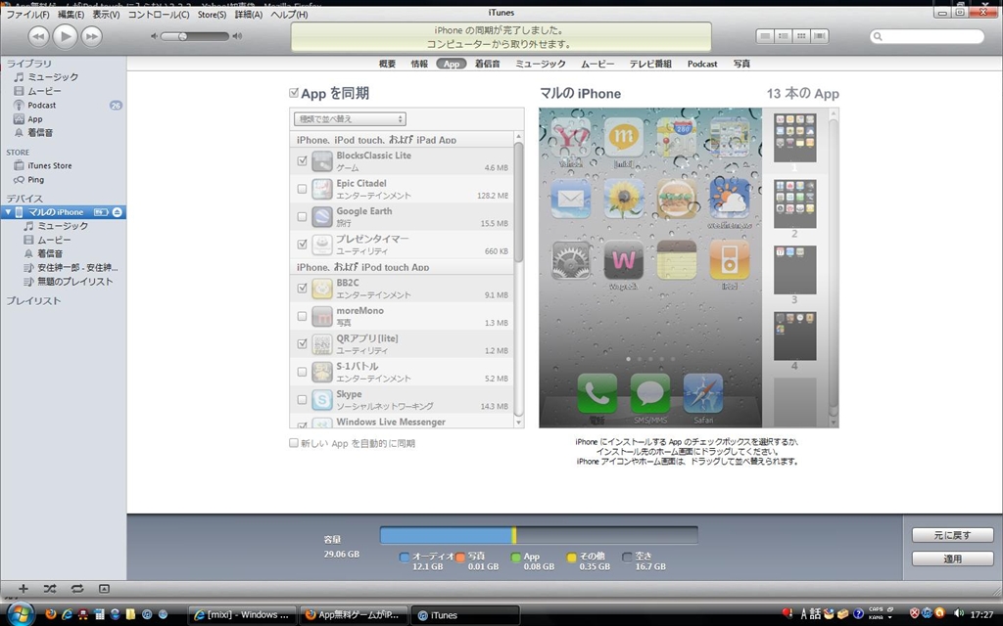
Task: Toggle shuffle at the bottom left
Action: pyautogui.click(x=50, y=589)
